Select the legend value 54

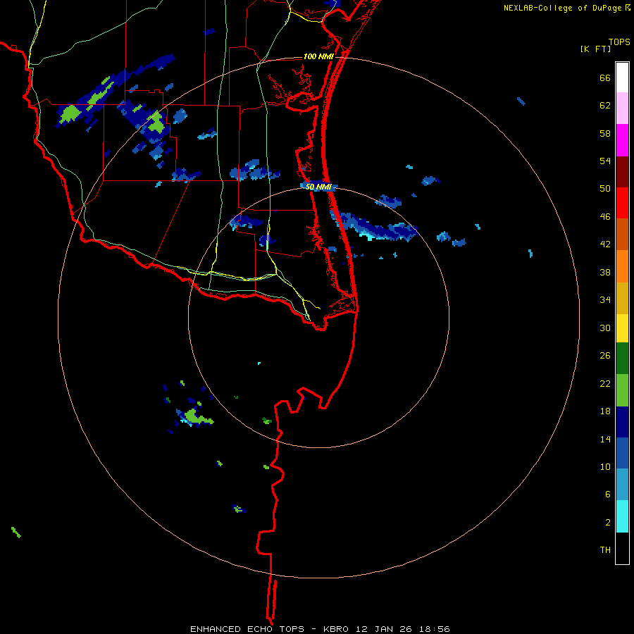(605, 161)
